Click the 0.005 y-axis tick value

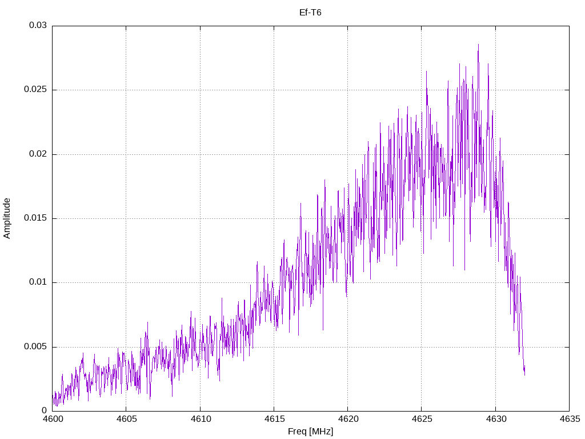click(35, 346)
